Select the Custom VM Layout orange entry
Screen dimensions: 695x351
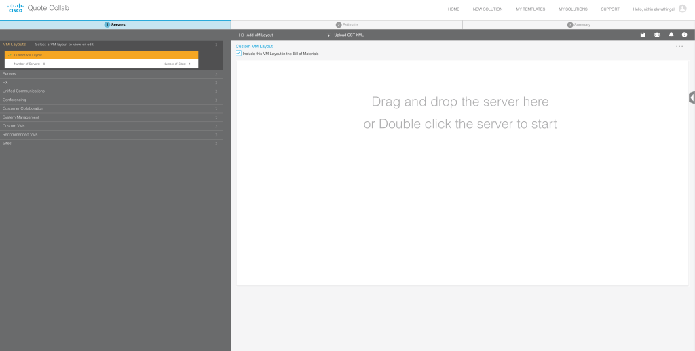(101, 54)
